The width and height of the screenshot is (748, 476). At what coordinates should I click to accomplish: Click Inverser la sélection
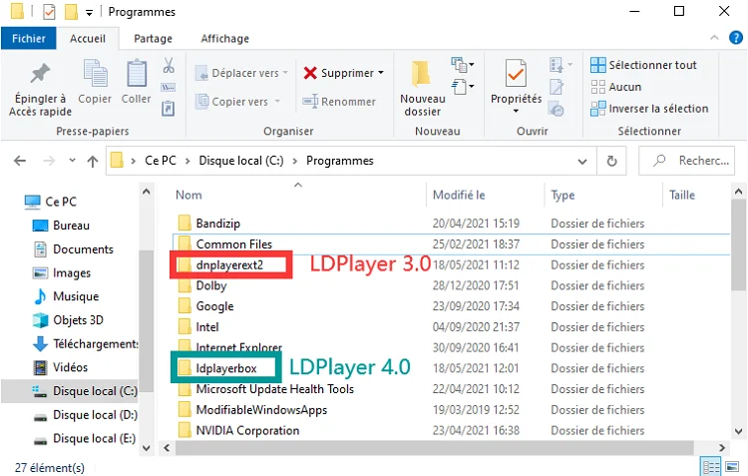pyautogui.click(x=649, y=109)
